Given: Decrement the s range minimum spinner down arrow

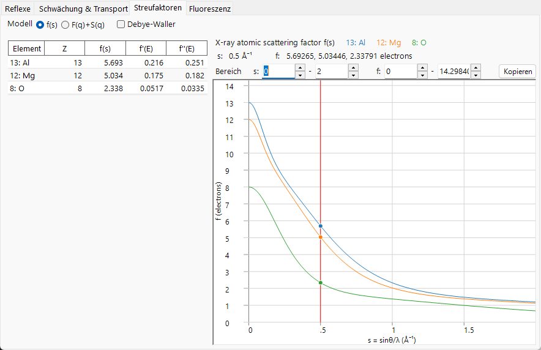Looking at the screenshot, I should tap(300, 75).
